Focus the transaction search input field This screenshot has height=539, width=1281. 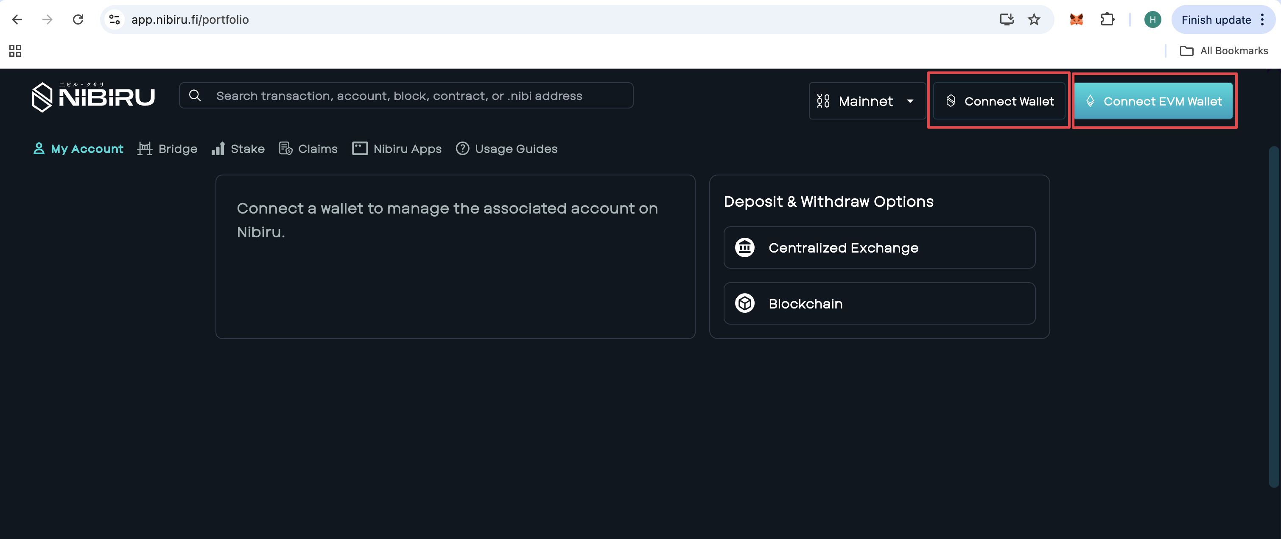pos(406,95)
